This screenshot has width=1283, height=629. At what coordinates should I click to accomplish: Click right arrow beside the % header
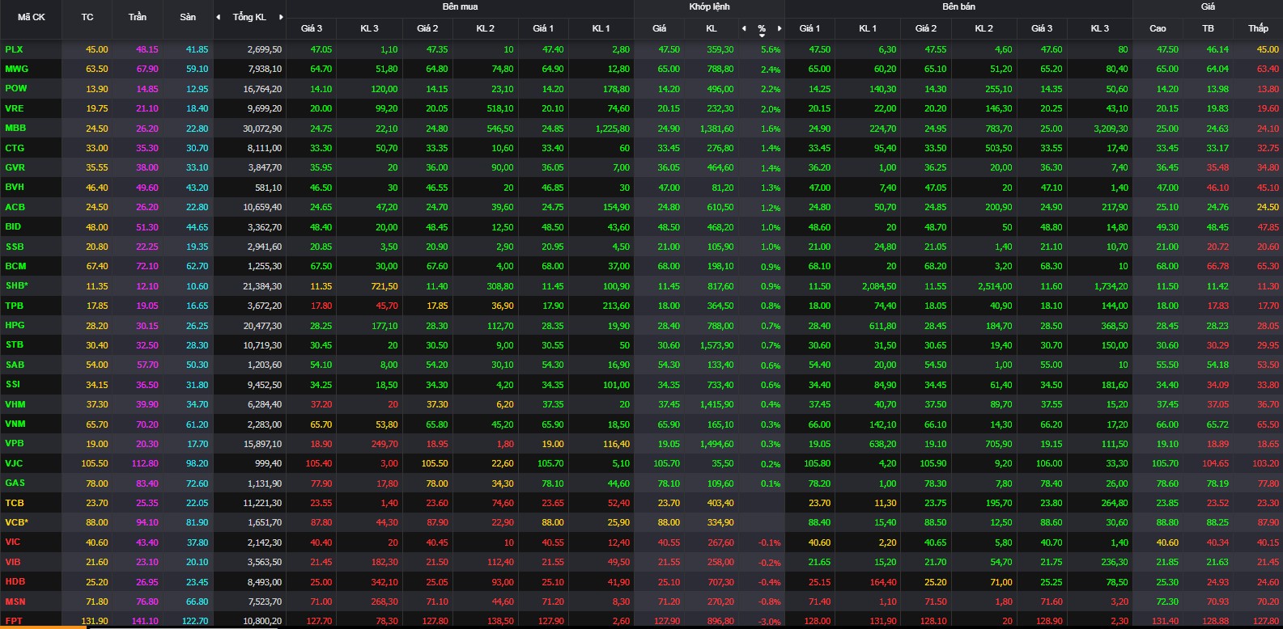click(780, 28)
